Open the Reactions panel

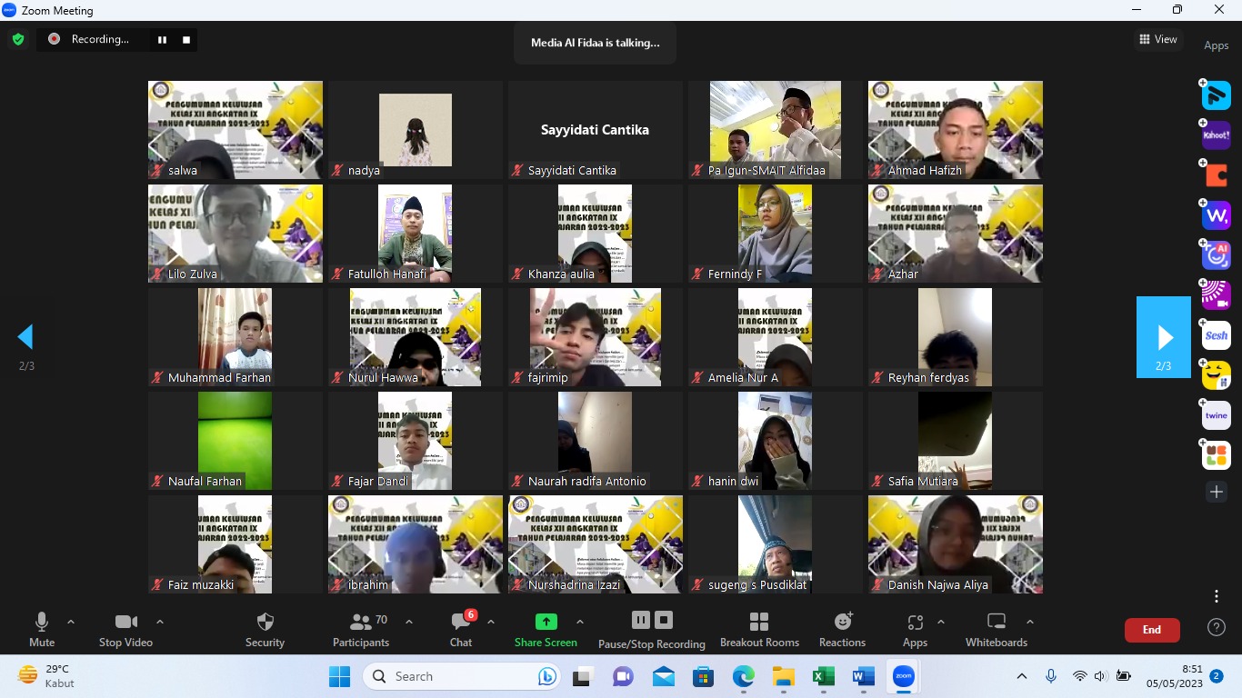coord(842,629)
